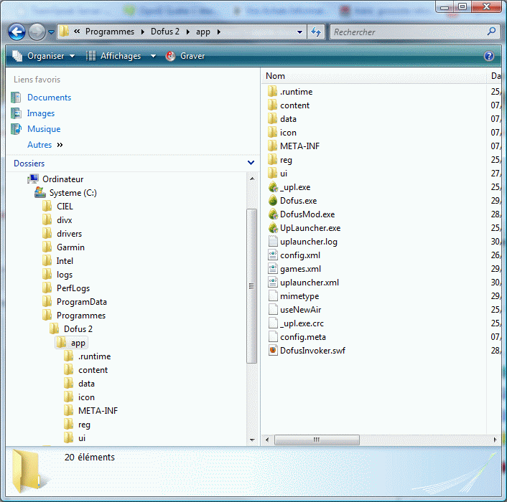The height and width of the screenshot is (502, 507).
Task: Select the config.xml file icon
Action: tap(273, 255)
